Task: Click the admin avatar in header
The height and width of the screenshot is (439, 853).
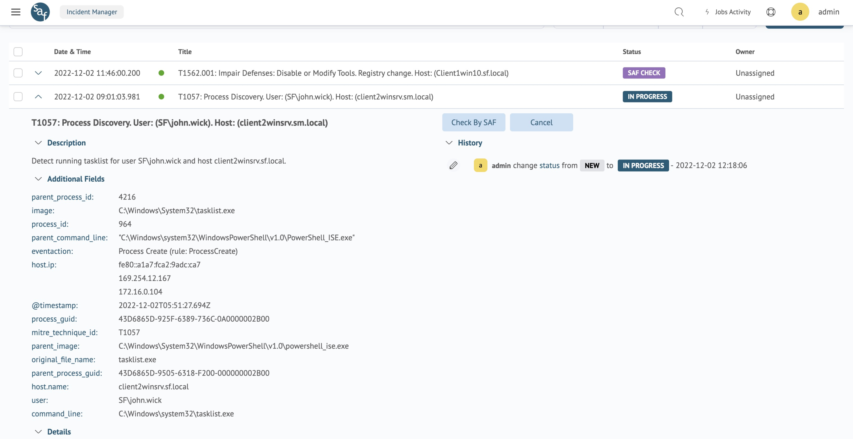Action: pyautogui.click(x=800, y=12)
